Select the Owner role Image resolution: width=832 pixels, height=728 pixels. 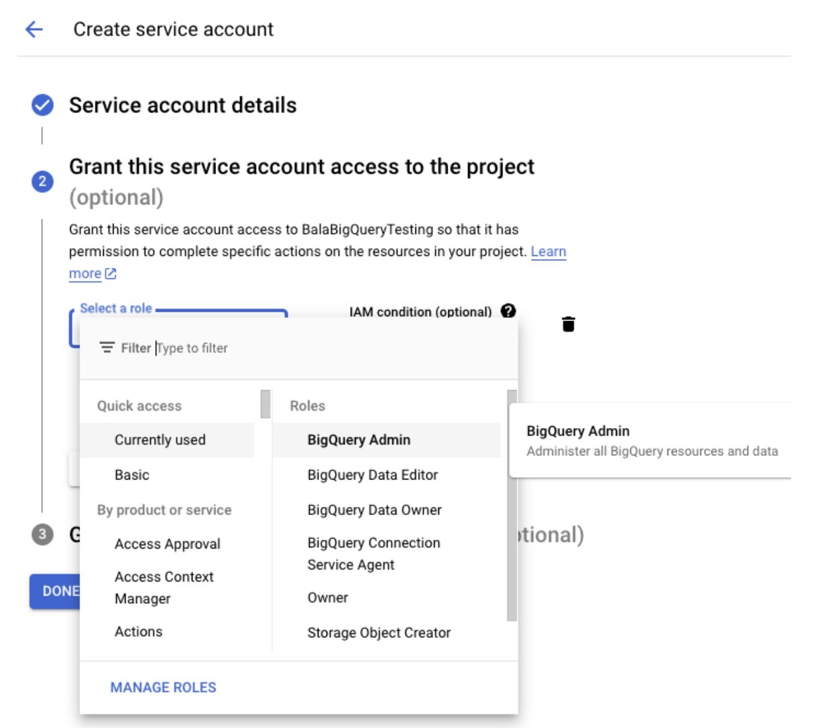pyautogui.click(x=386, y=598)
